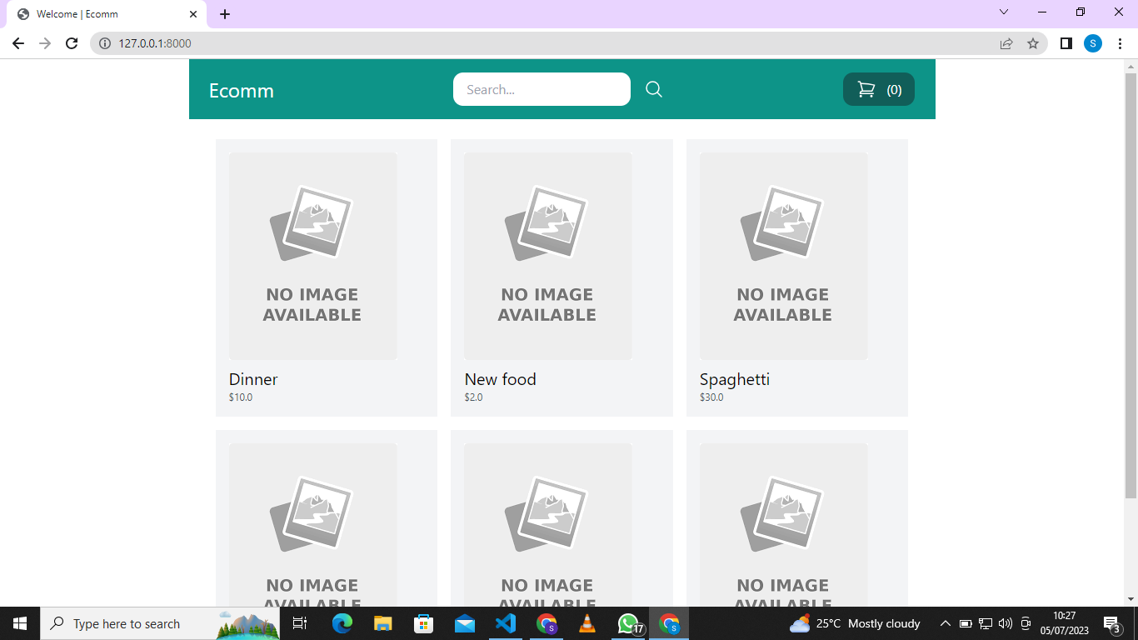The width and height of the screenshot is (1138, 640).
Task: Click the magnifier search icon in the Ecomm header
Action: click(x=654, y=89)
